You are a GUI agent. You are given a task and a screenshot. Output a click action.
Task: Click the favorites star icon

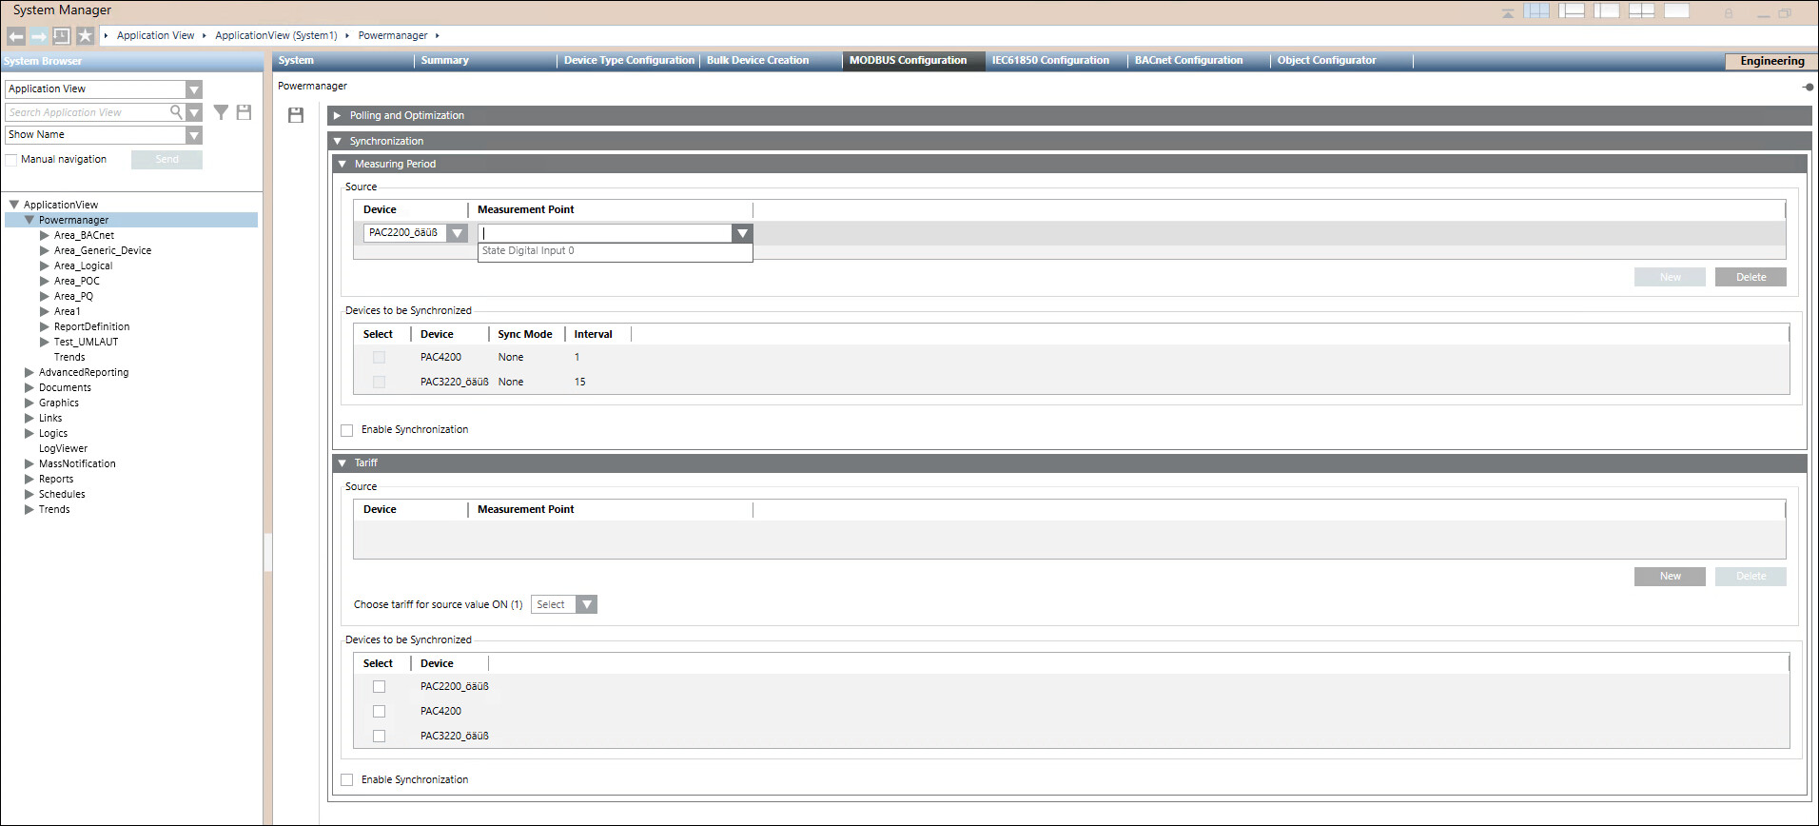click(x=85, y=36)
